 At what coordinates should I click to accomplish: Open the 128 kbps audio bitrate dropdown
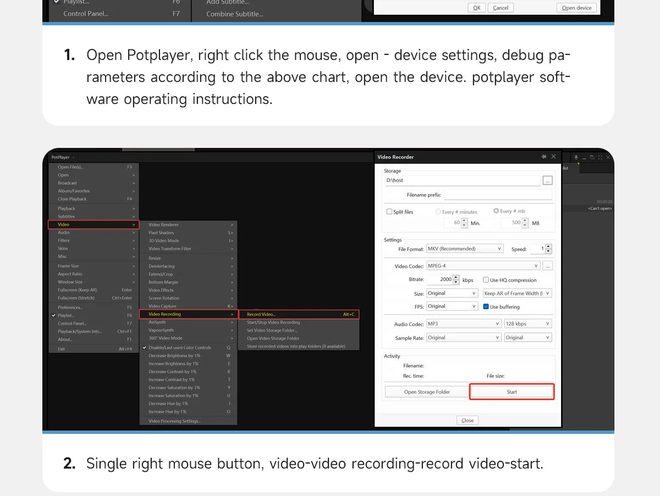(528, 324)
